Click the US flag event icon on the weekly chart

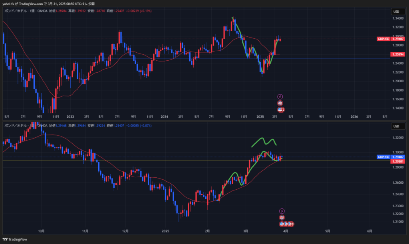[x=280, y=109]
